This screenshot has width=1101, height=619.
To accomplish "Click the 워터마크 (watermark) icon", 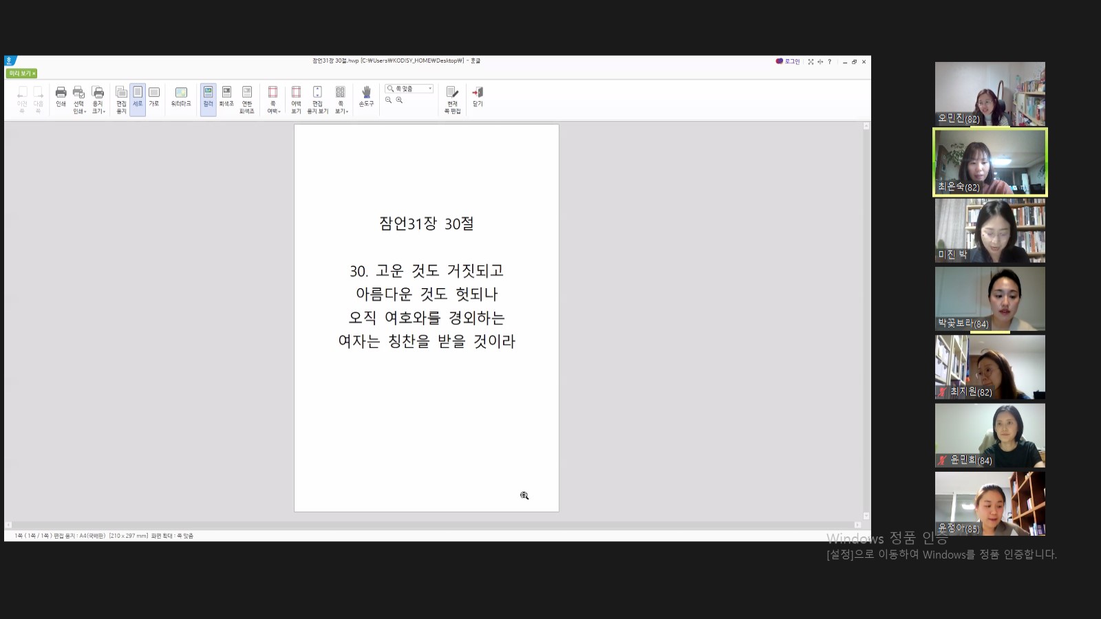I will (181, 97).
